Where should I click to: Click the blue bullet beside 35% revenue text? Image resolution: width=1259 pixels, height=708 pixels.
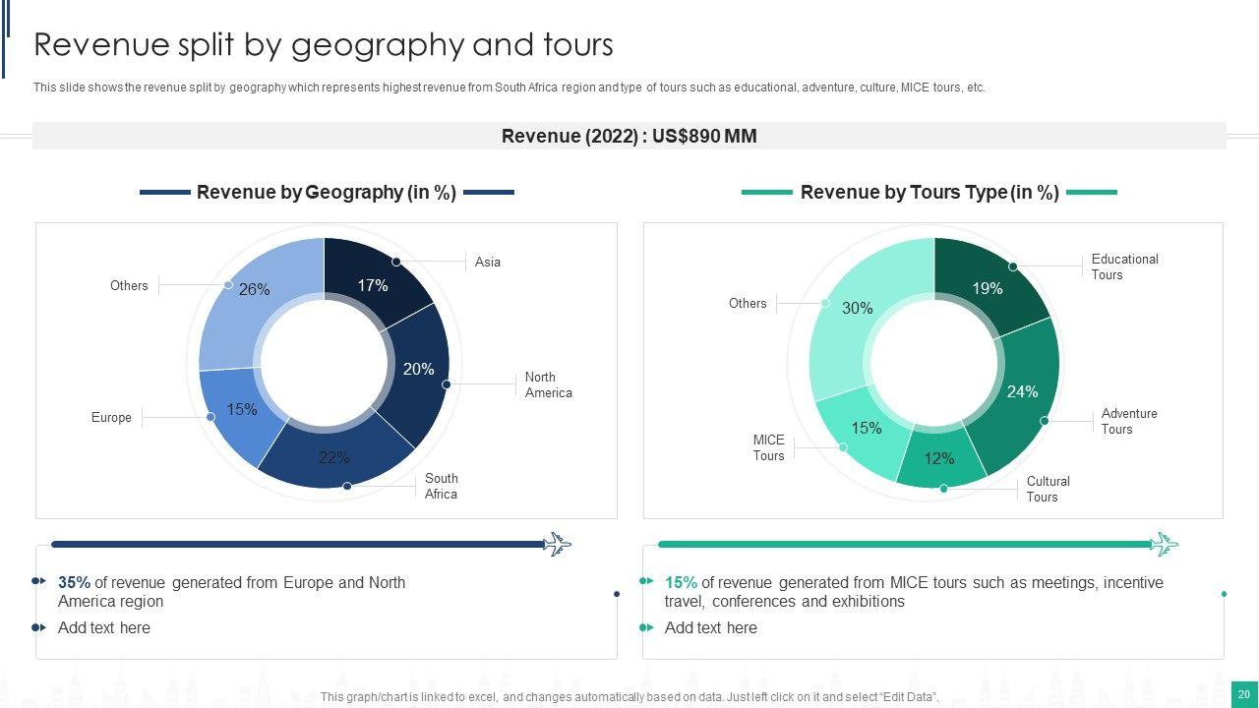click(x=38, y=581)
